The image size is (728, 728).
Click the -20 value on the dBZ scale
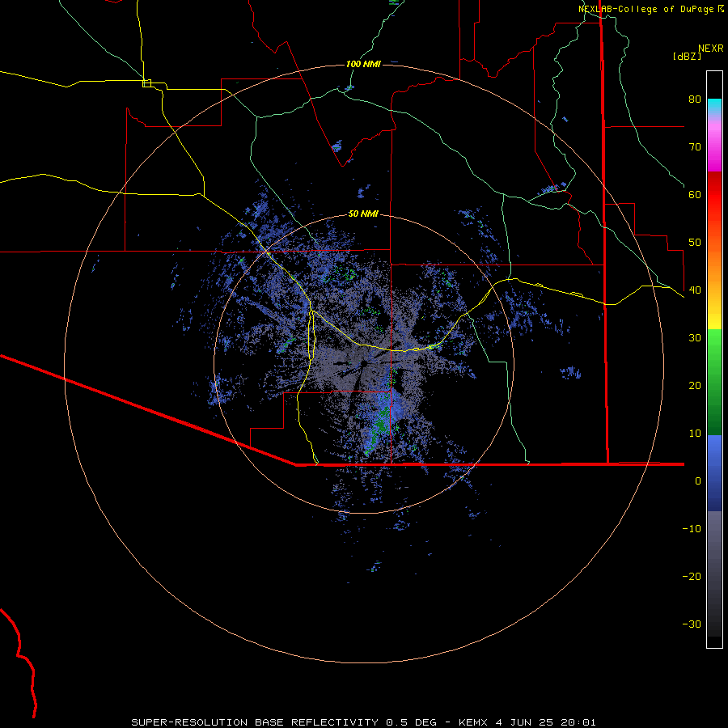692,576
